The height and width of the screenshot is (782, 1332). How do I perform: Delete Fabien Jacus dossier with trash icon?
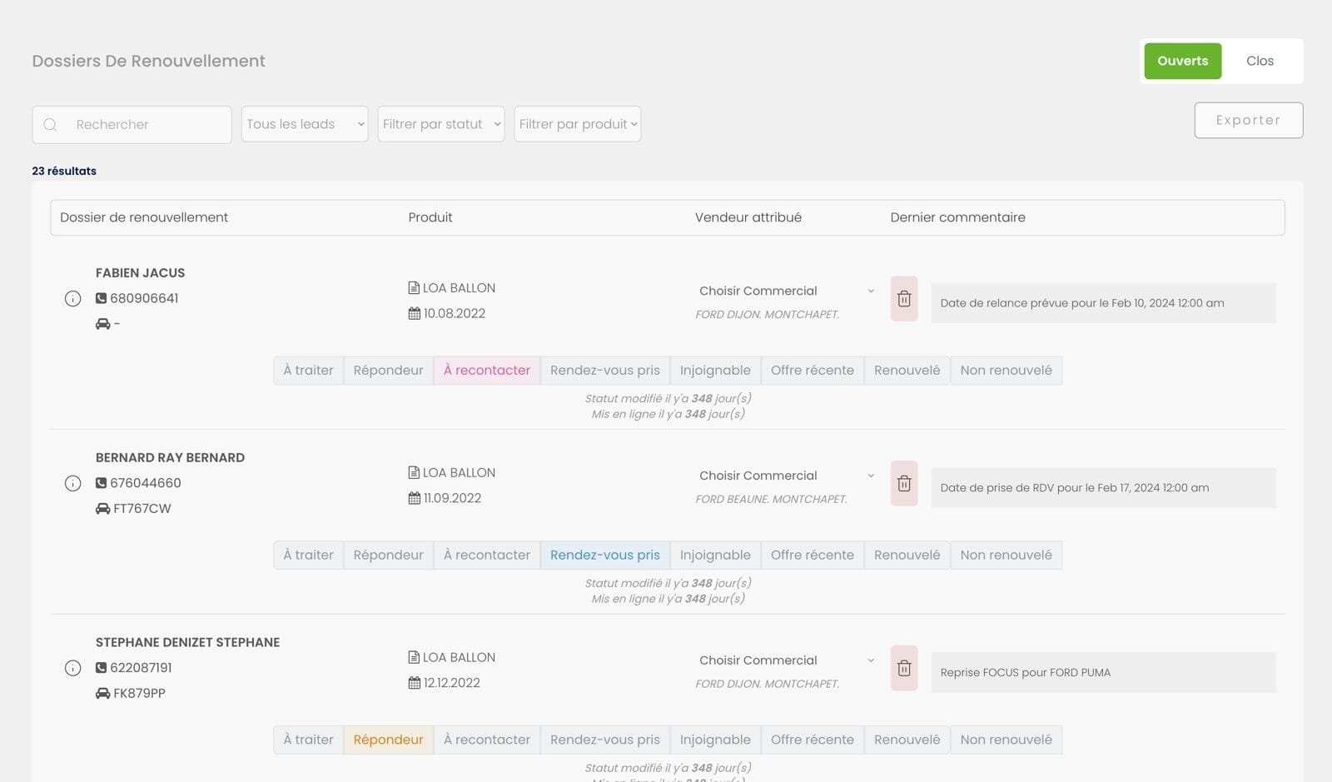(x=904, y=299)
